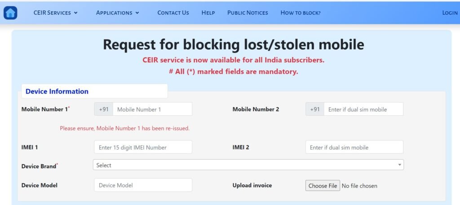Image resolution: width=460 pixels, height=205 pixels.
Task: Click the CEIR Services chevron arrow
Action: [x=76, y=13]
